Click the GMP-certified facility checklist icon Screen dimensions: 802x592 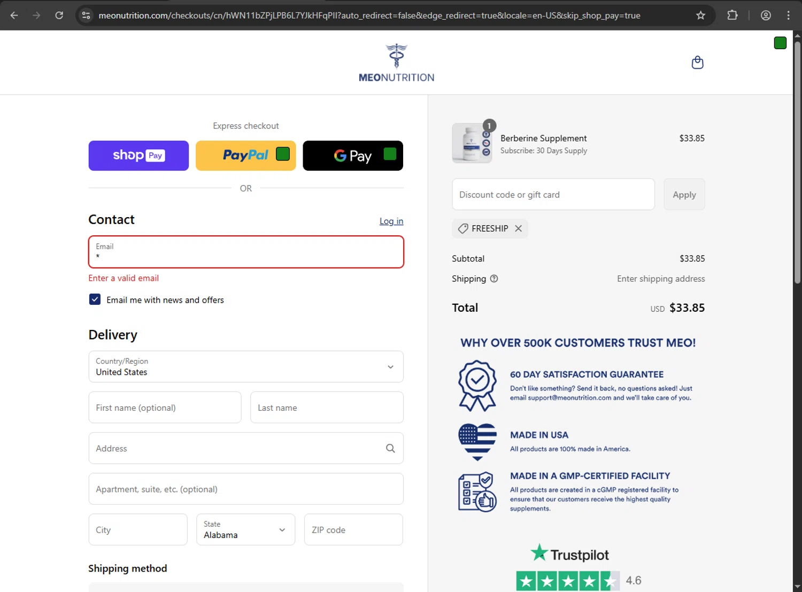point(477,491)
